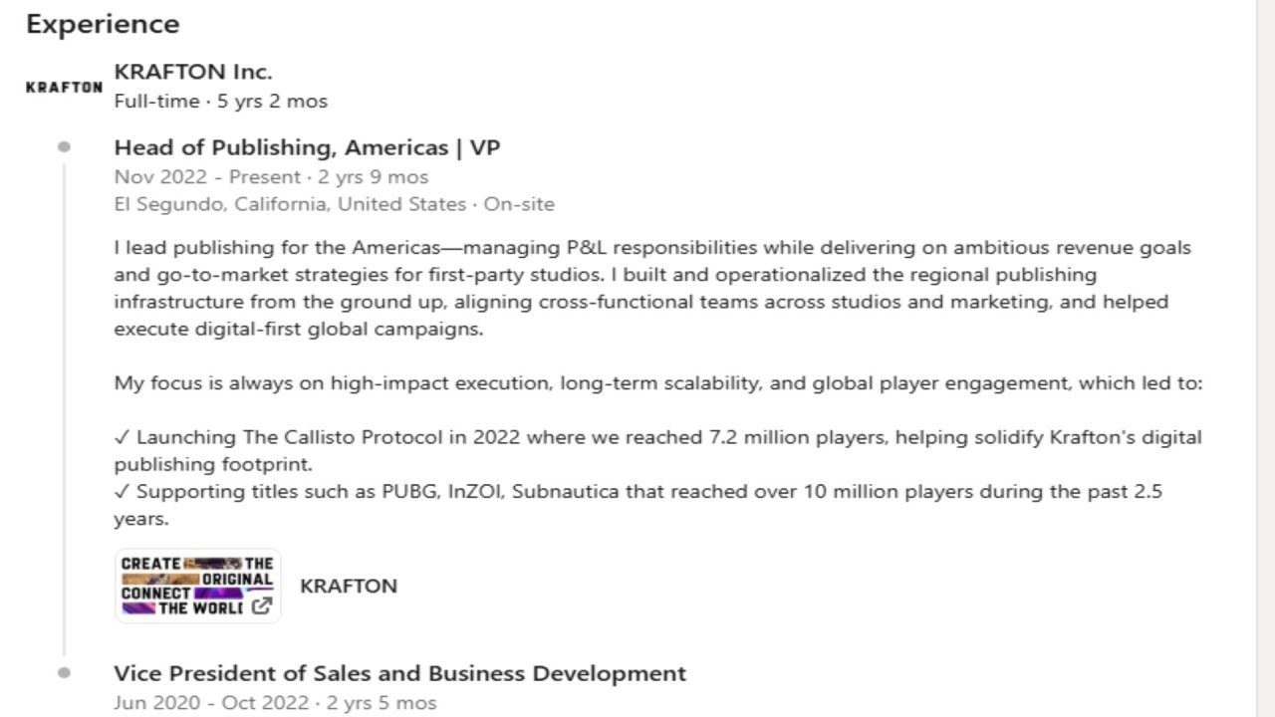The height and width of the screenshot is (717, 1275).
Task: Click the Nov 2022 - Present date line
Action: click(271, 177)
